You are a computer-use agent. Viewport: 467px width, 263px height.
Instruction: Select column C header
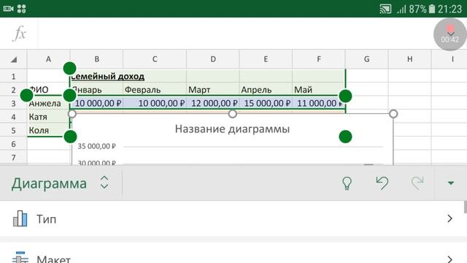point(155,59)
